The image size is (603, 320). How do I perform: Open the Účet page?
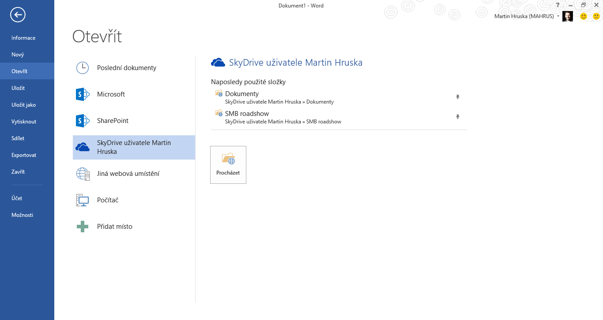click(x=17, y=198)
